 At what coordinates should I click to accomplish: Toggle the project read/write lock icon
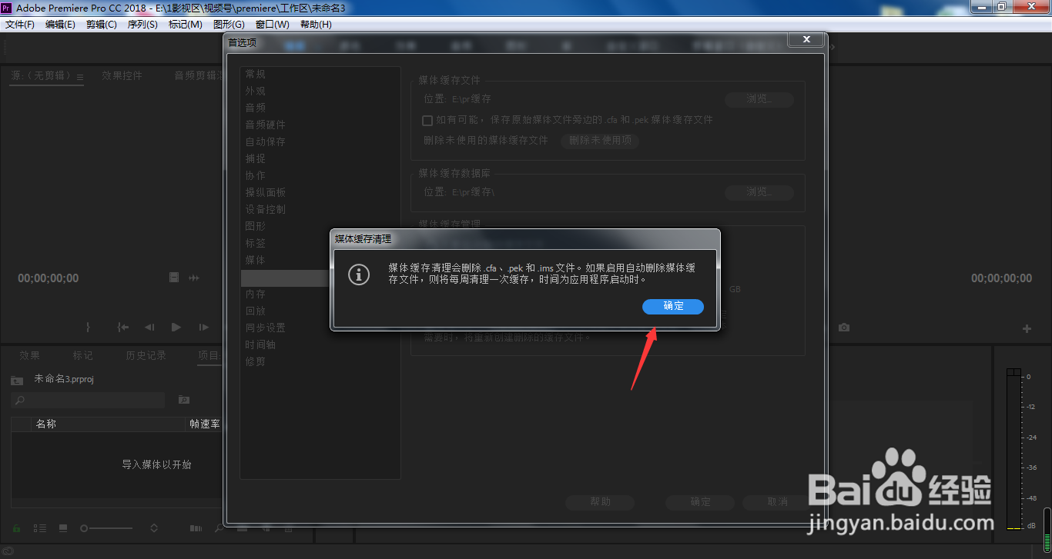[x=17, y=528]
